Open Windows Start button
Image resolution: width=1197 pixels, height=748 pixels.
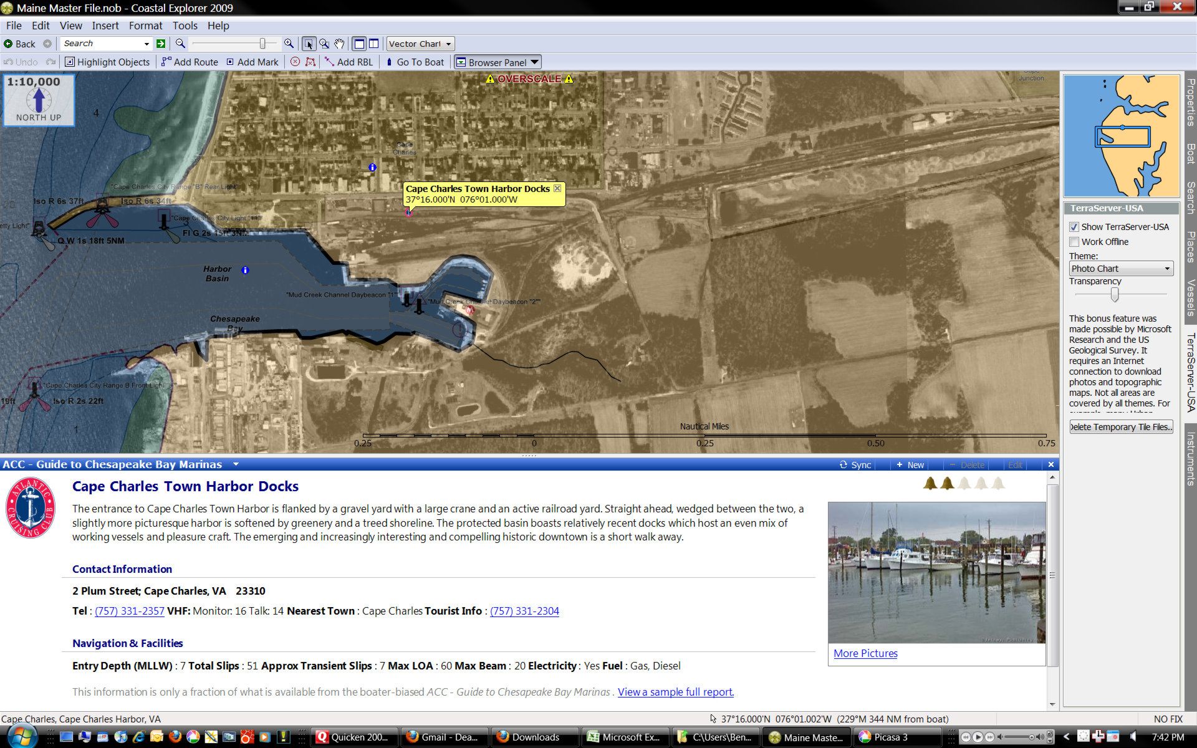(22, 736)
